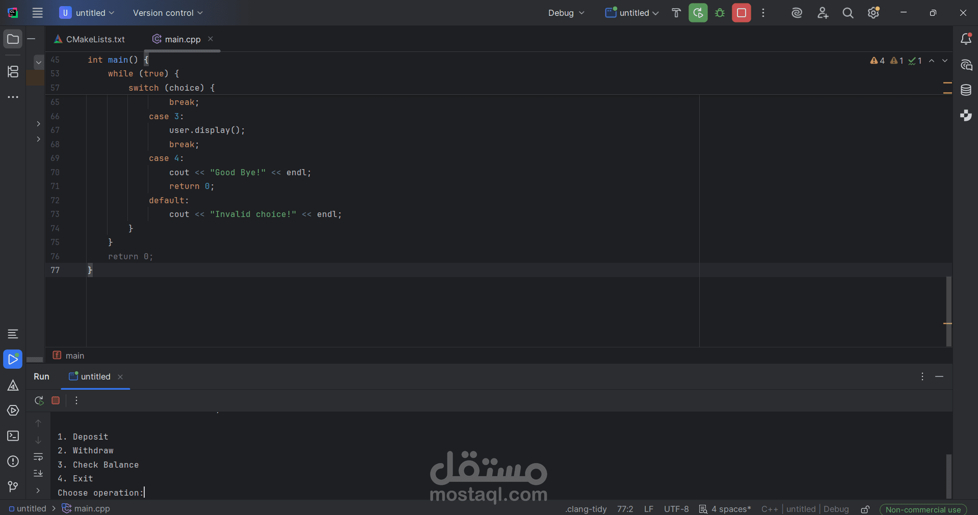Viewport: 978px width, 515px height.
Task: Open the untitled project dropdown
Action: click(87, 13)
